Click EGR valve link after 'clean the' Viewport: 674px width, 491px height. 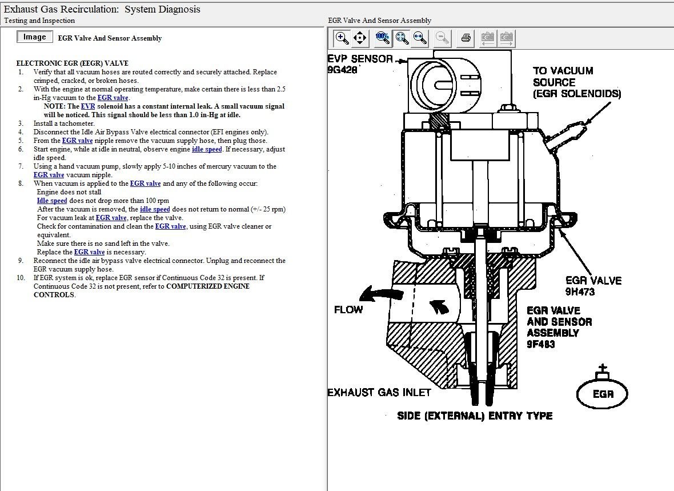[x=170, y=226]
